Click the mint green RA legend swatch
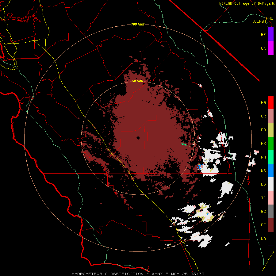 click(271, 157)
